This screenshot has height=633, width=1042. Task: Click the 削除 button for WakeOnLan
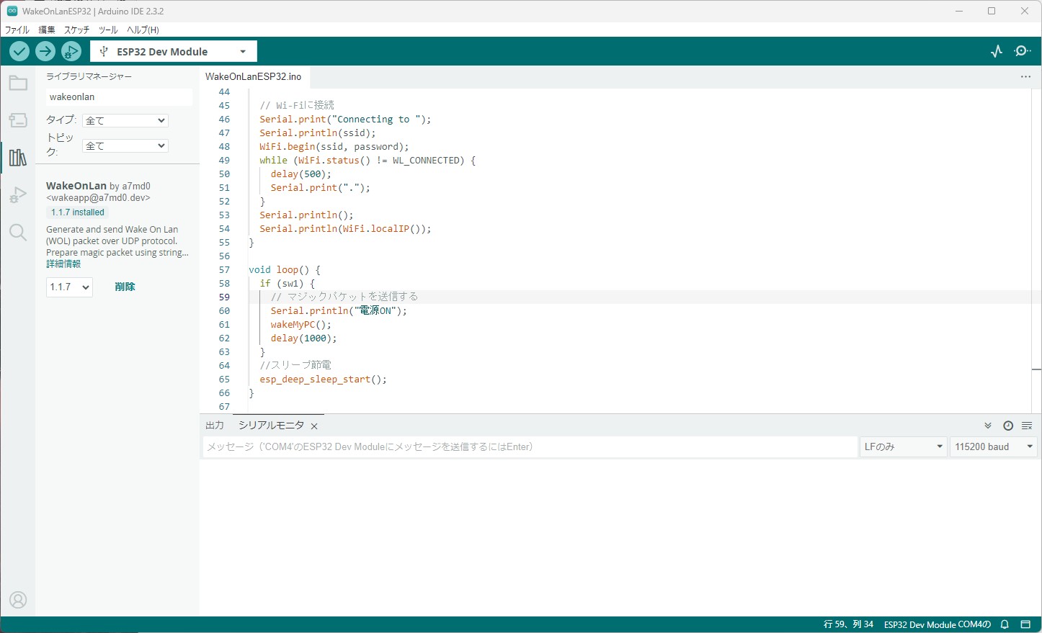click(125, 287)
